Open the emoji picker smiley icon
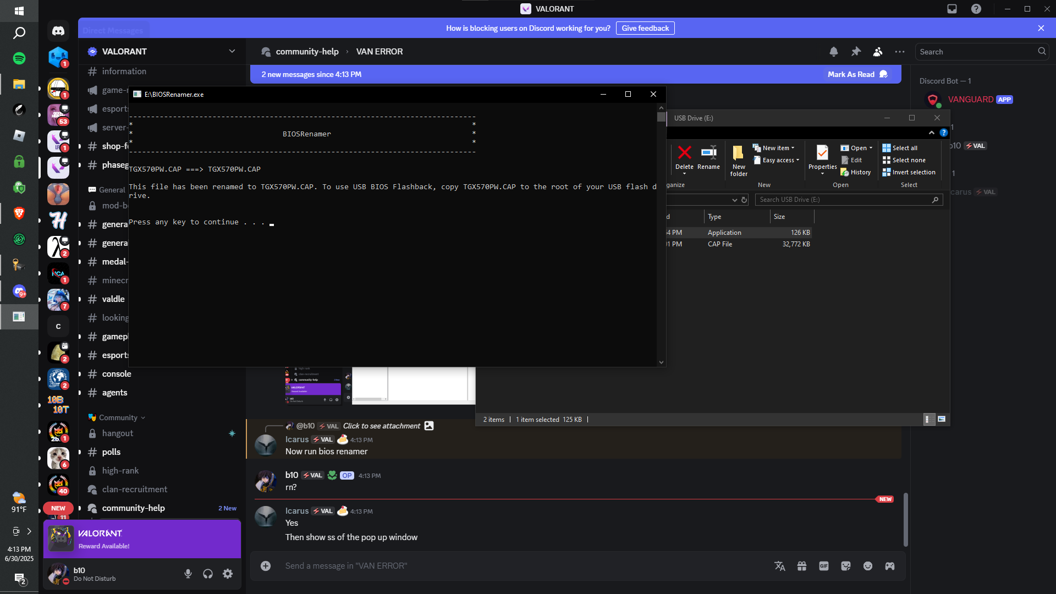 tap(868, 566)
